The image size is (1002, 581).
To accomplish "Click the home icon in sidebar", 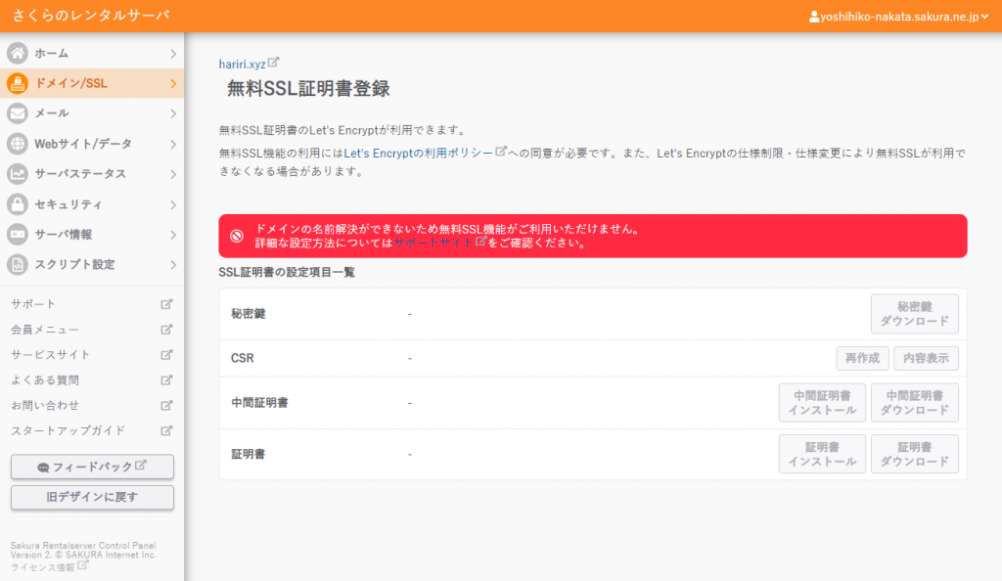I will 18,53.
